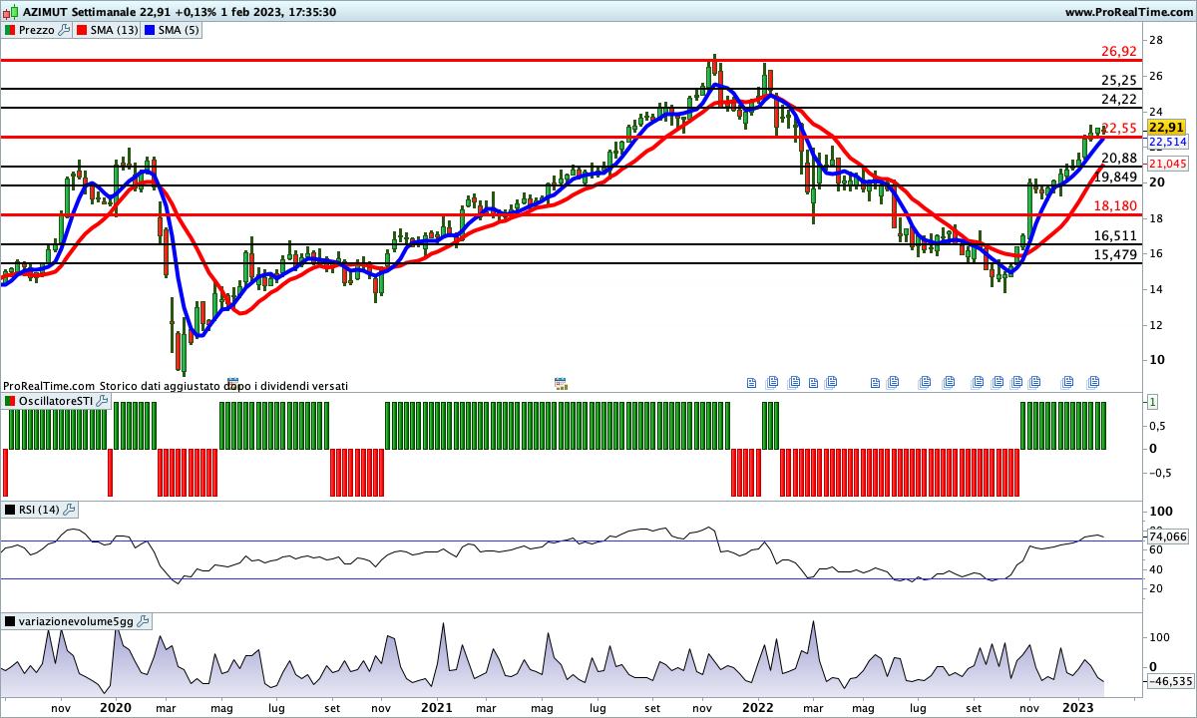Select the 20,88 horizontal level label
This screenshot has width=1197, height=718.
1121,159
